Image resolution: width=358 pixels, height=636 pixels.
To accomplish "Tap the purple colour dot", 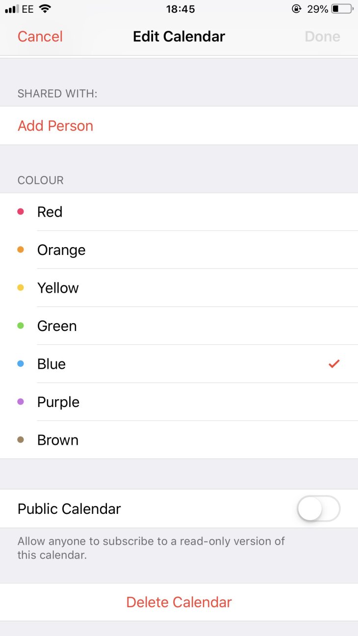I will click(21, 402).
